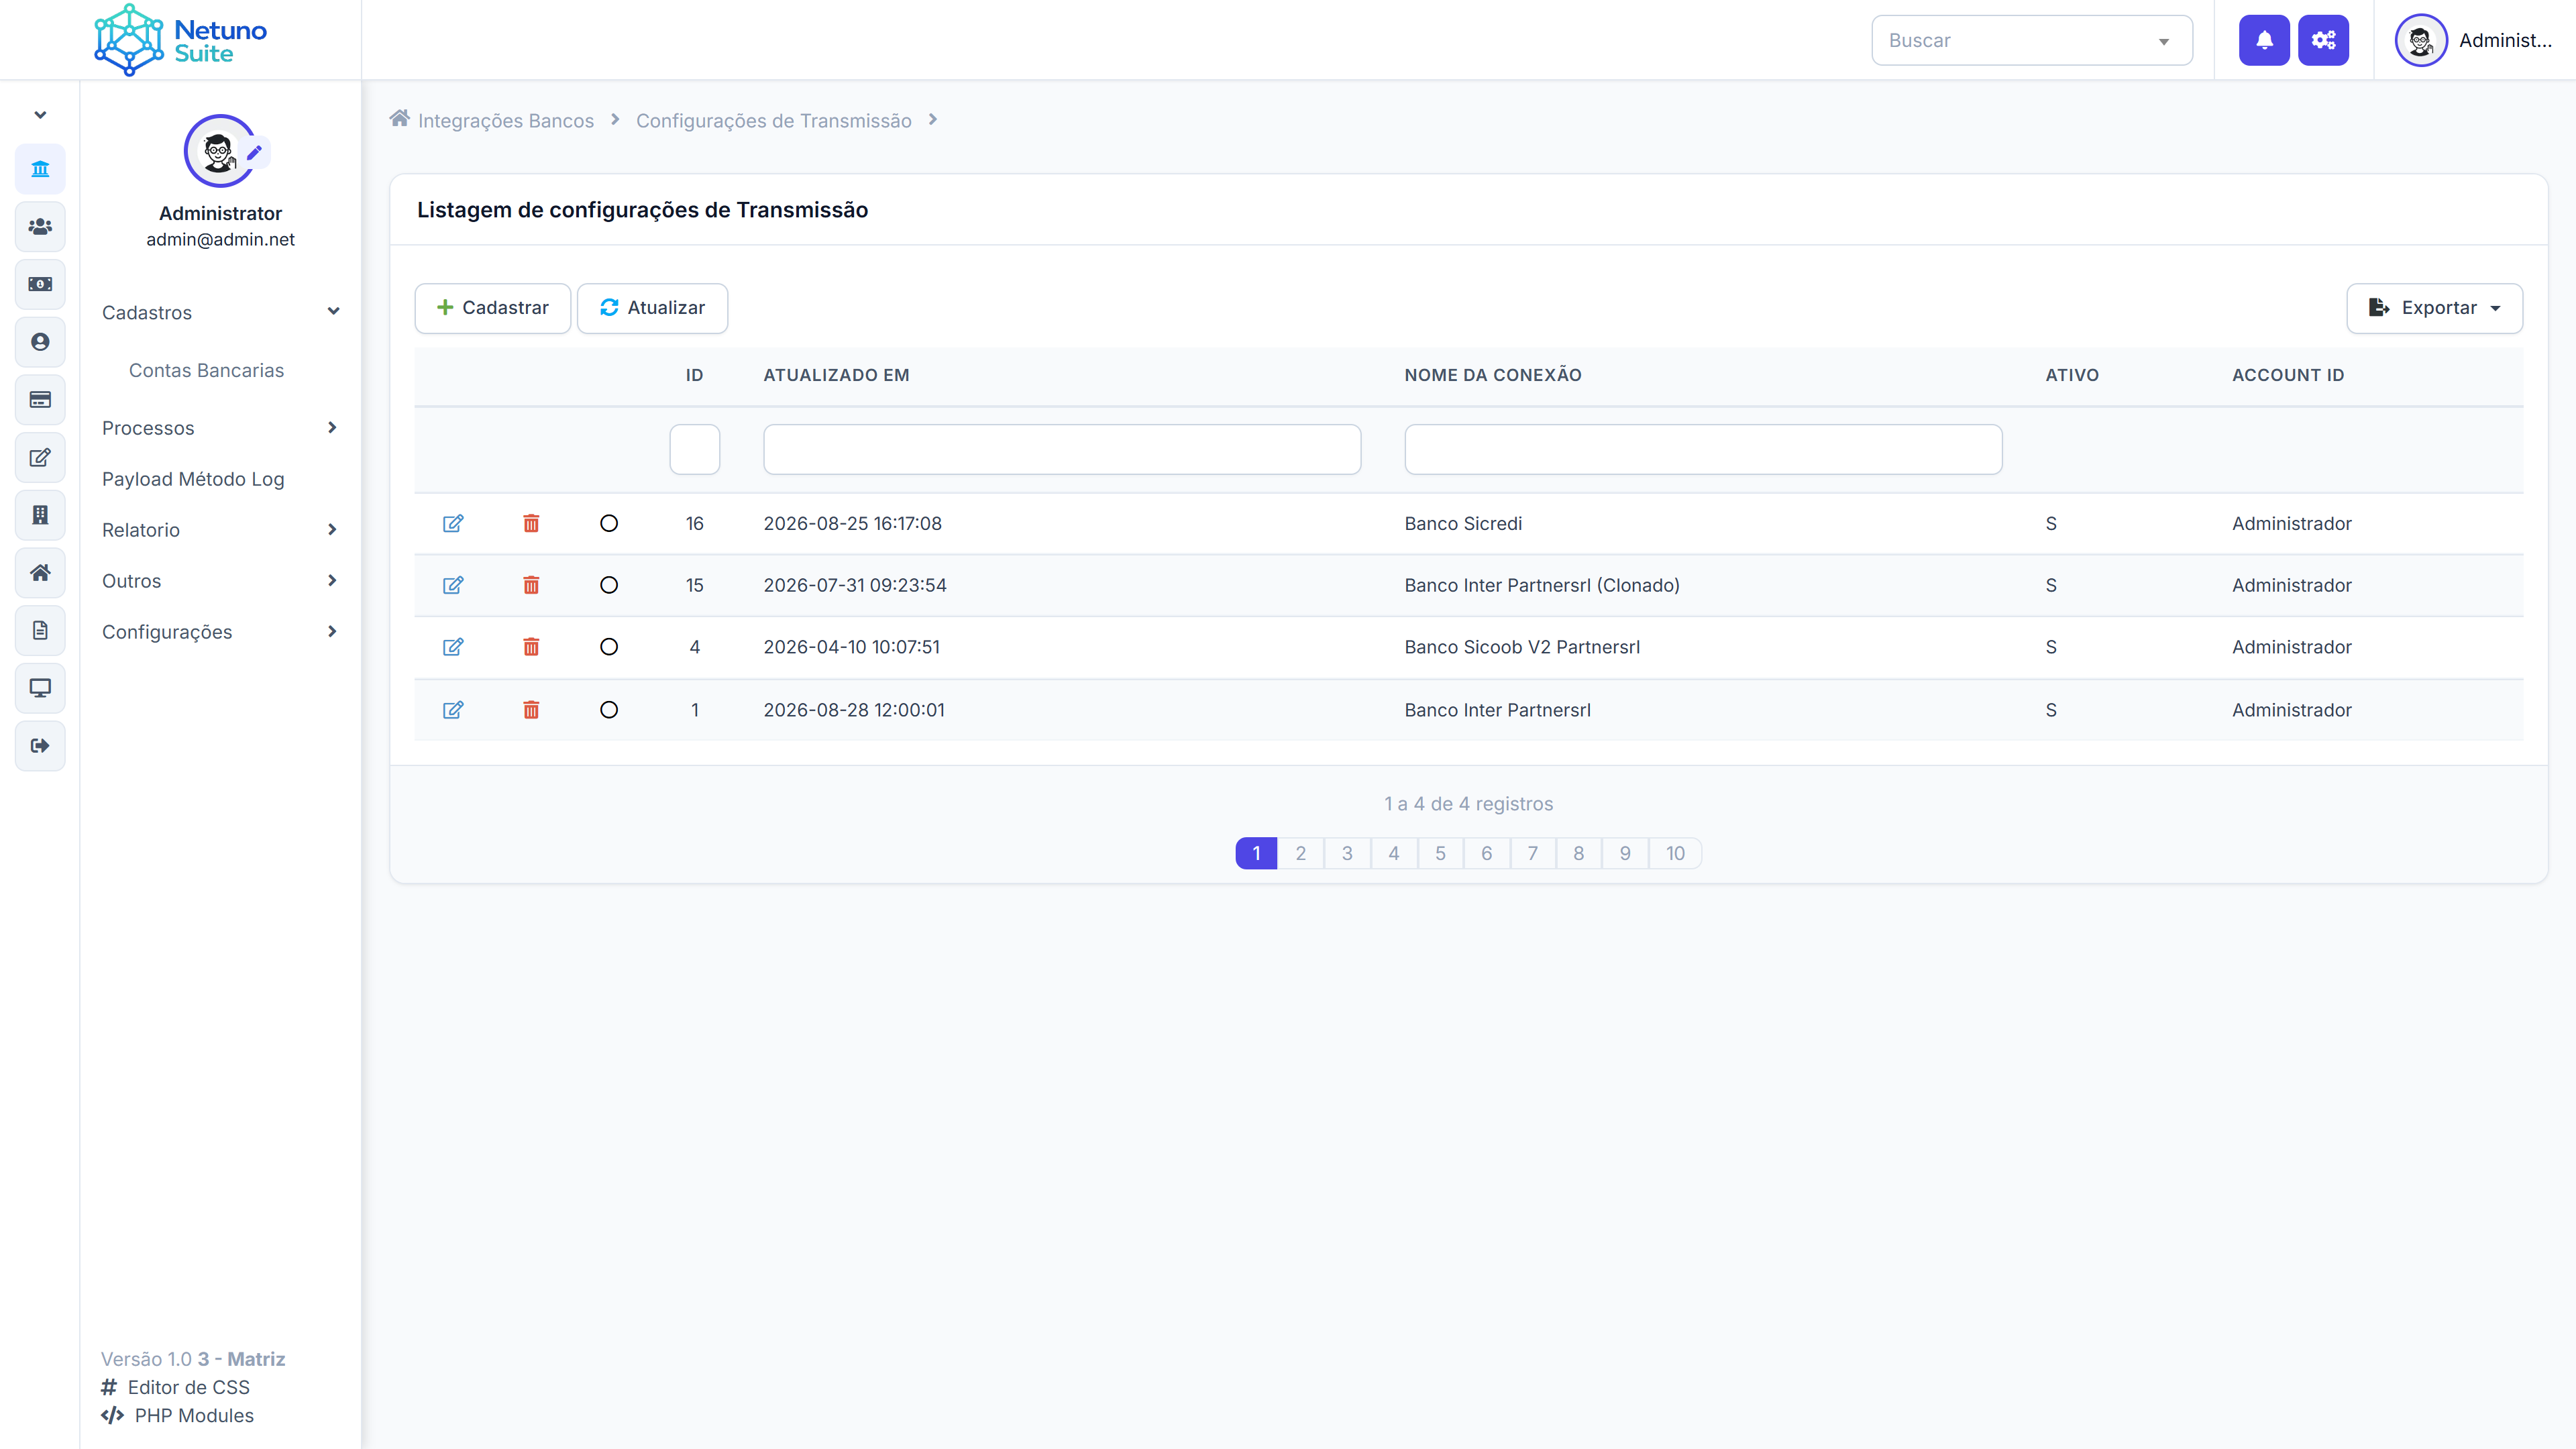Viewport: 2576px width, 1449px height.
Task: Go to pagination page 2
Action: (x=1300, y=853)
